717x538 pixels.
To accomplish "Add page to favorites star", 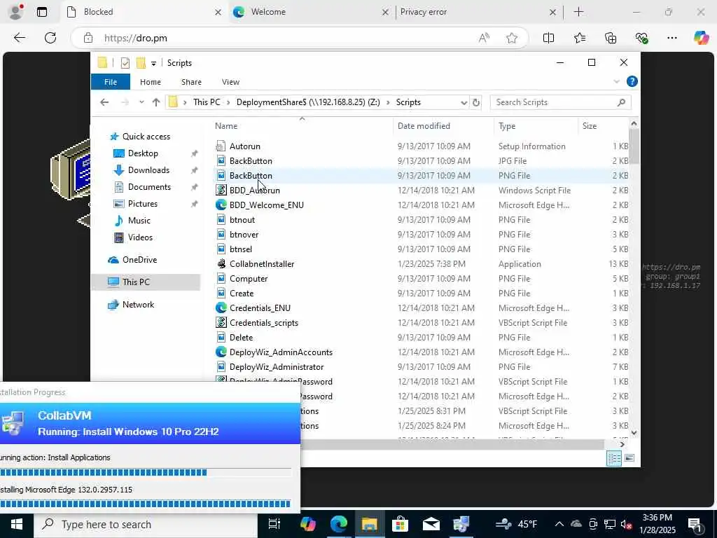I will pyautogui.click(x=512, y=38).
